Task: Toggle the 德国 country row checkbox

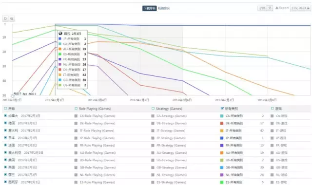Action: tap(5, 123)
